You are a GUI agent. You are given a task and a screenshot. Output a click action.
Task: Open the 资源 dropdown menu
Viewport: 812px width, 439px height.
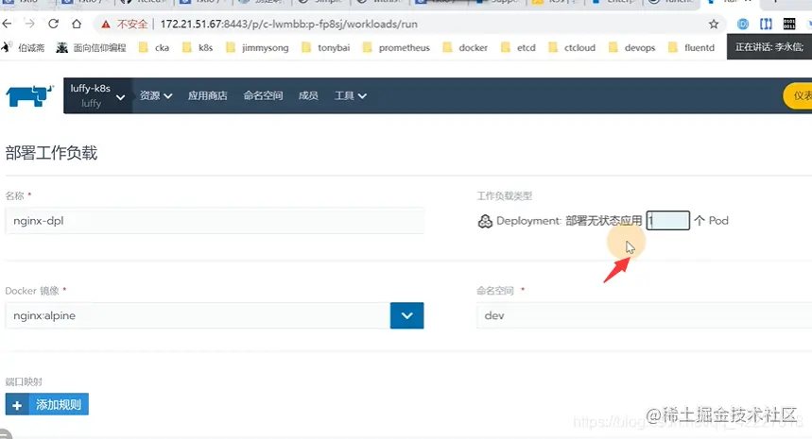coord(156,95)
